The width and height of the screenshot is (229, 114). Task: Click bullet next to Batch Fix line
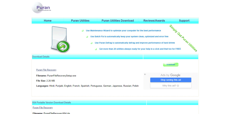coord(87,37)
